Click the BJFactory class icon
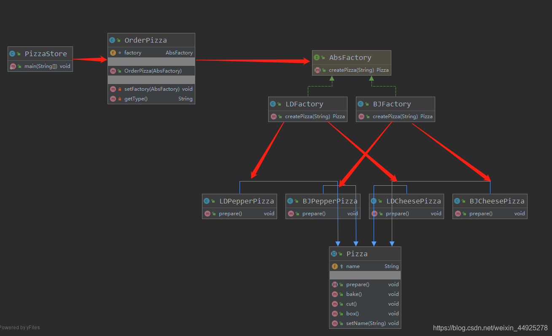This screenshot has width=552, height=336. point(361,104)
